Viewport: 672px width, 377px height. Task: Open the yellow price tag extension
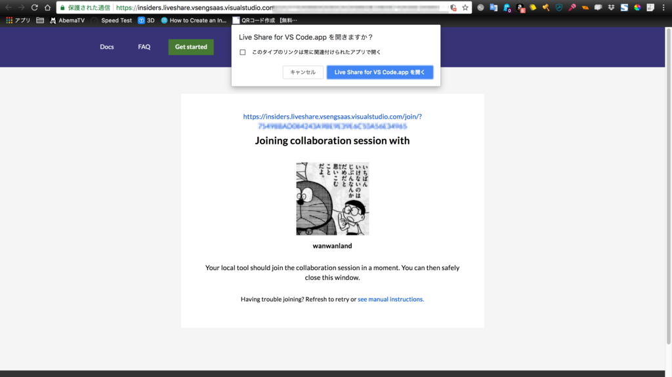coord(533,7)
